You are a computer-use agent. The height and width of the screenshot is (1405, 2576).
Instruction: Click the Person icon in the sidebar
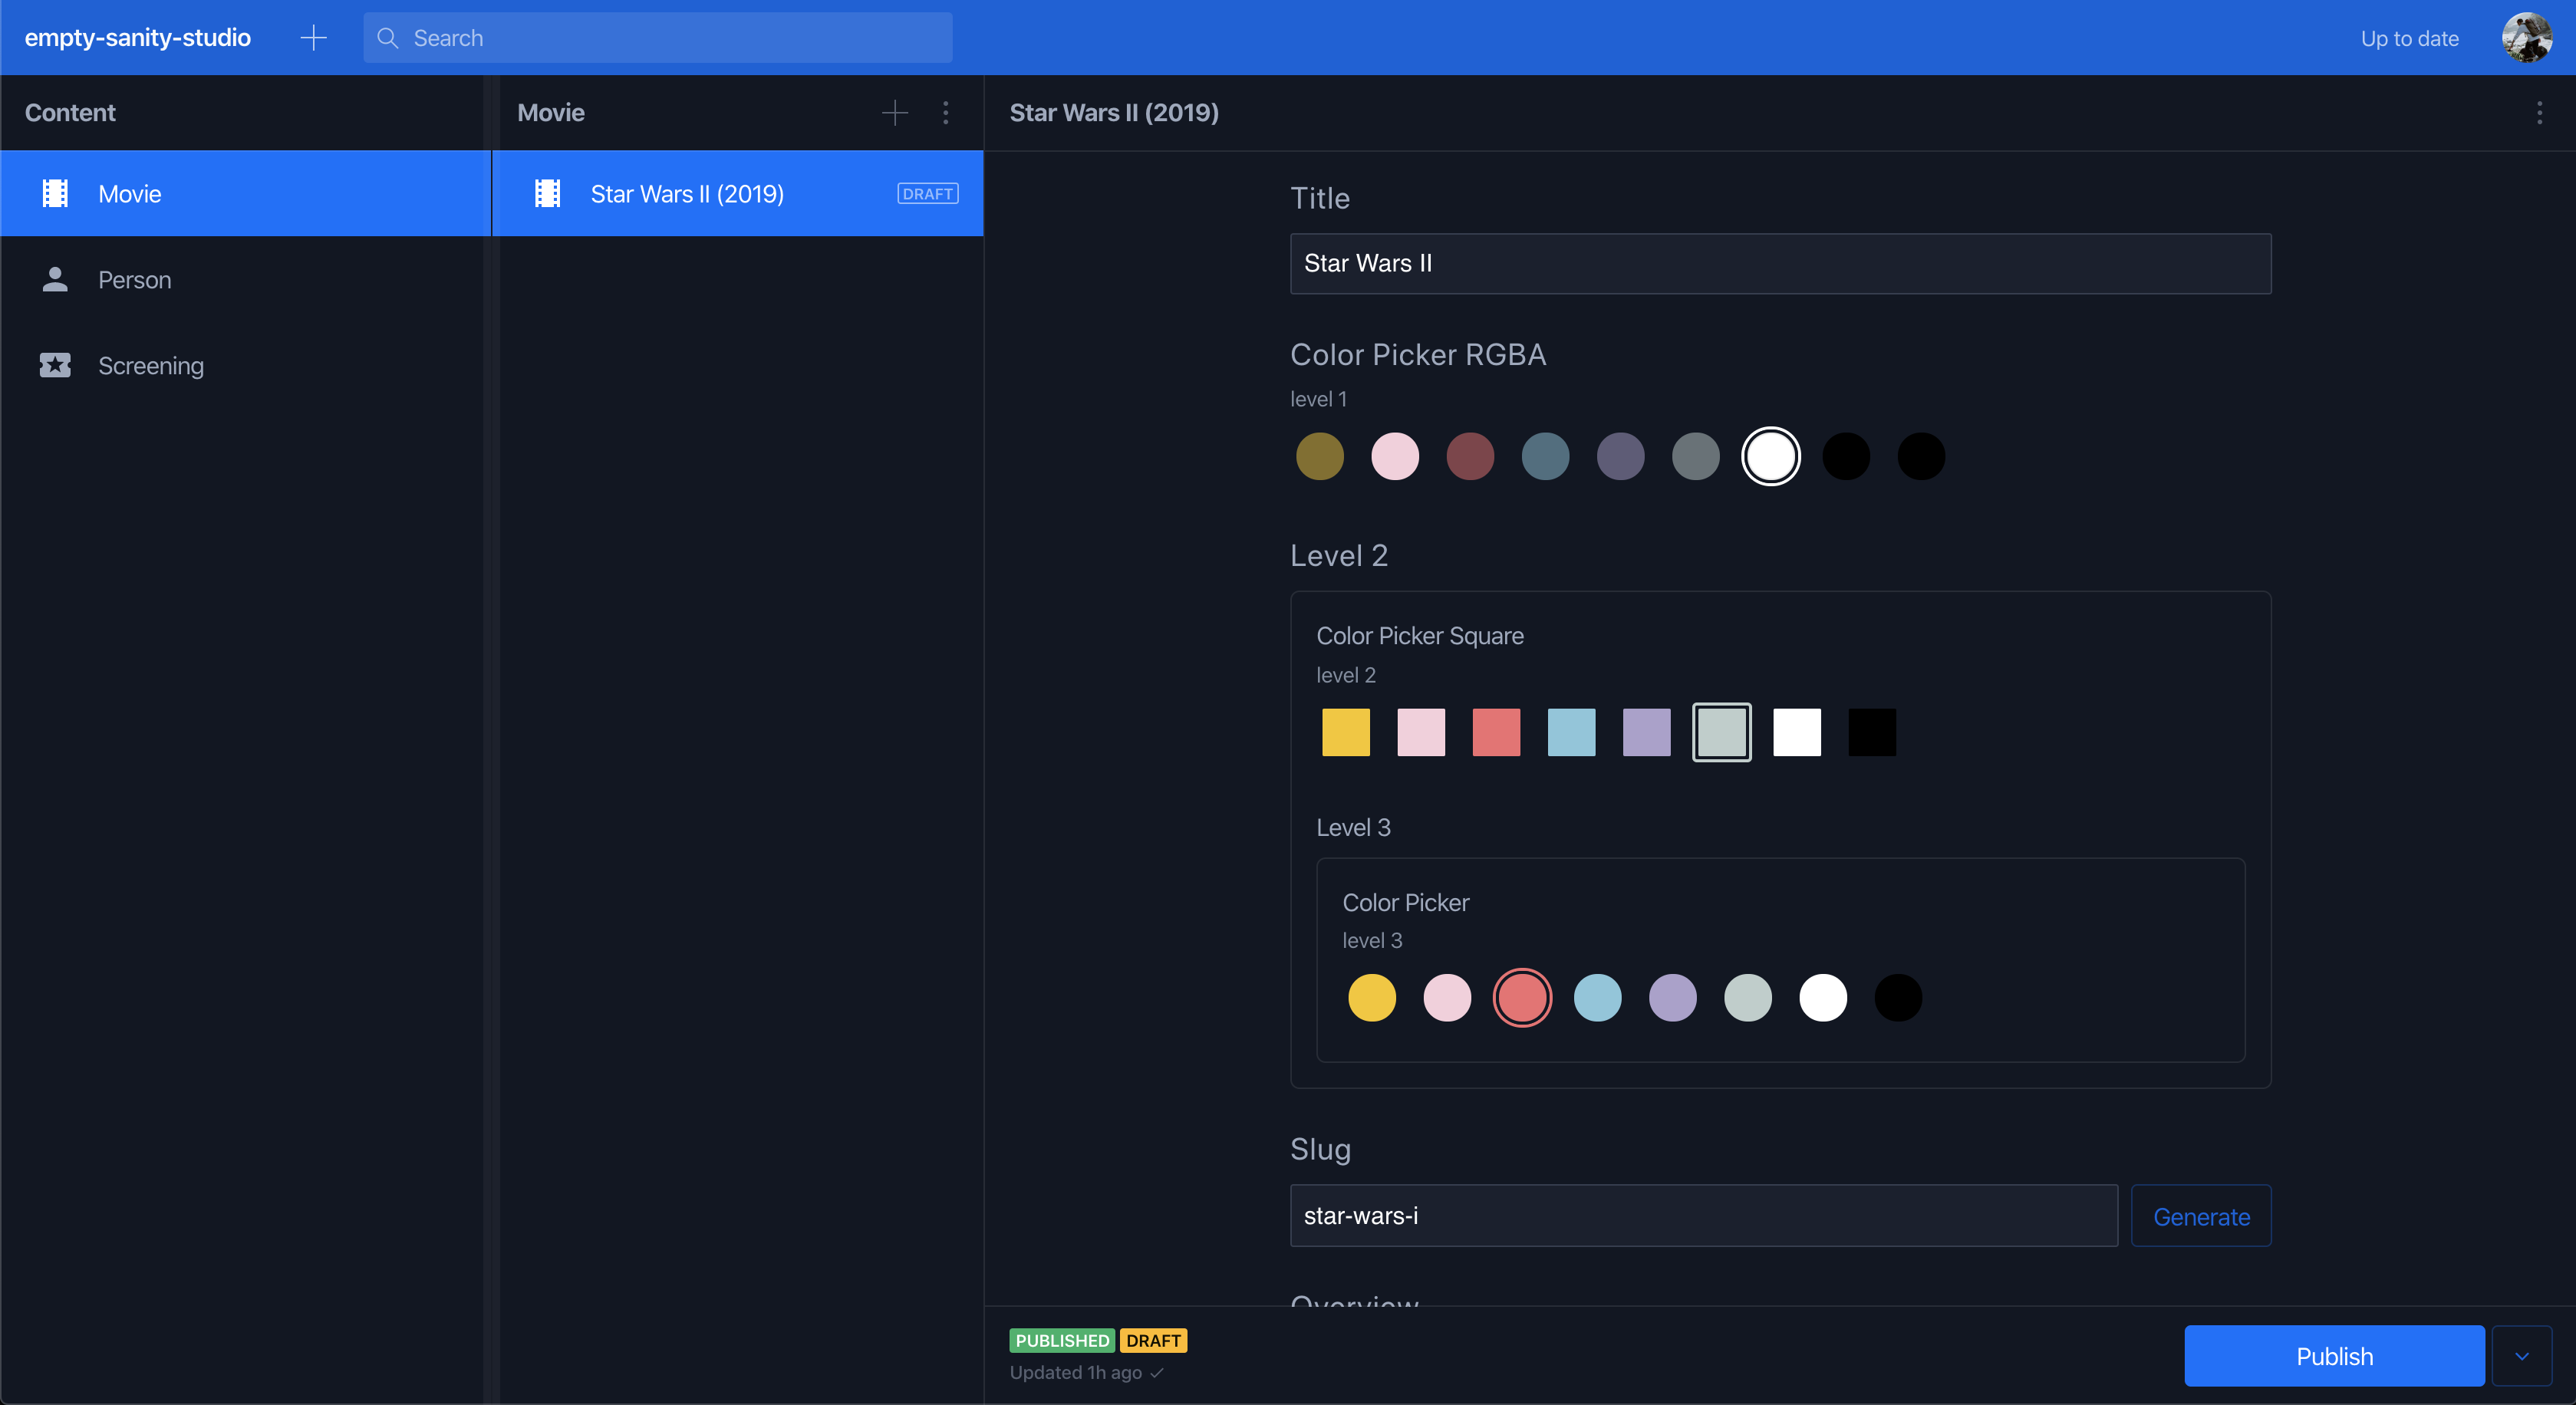[x=55, y=280]
